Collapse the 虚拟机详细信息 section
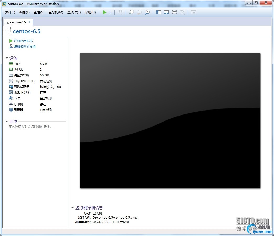 point(72,208)
